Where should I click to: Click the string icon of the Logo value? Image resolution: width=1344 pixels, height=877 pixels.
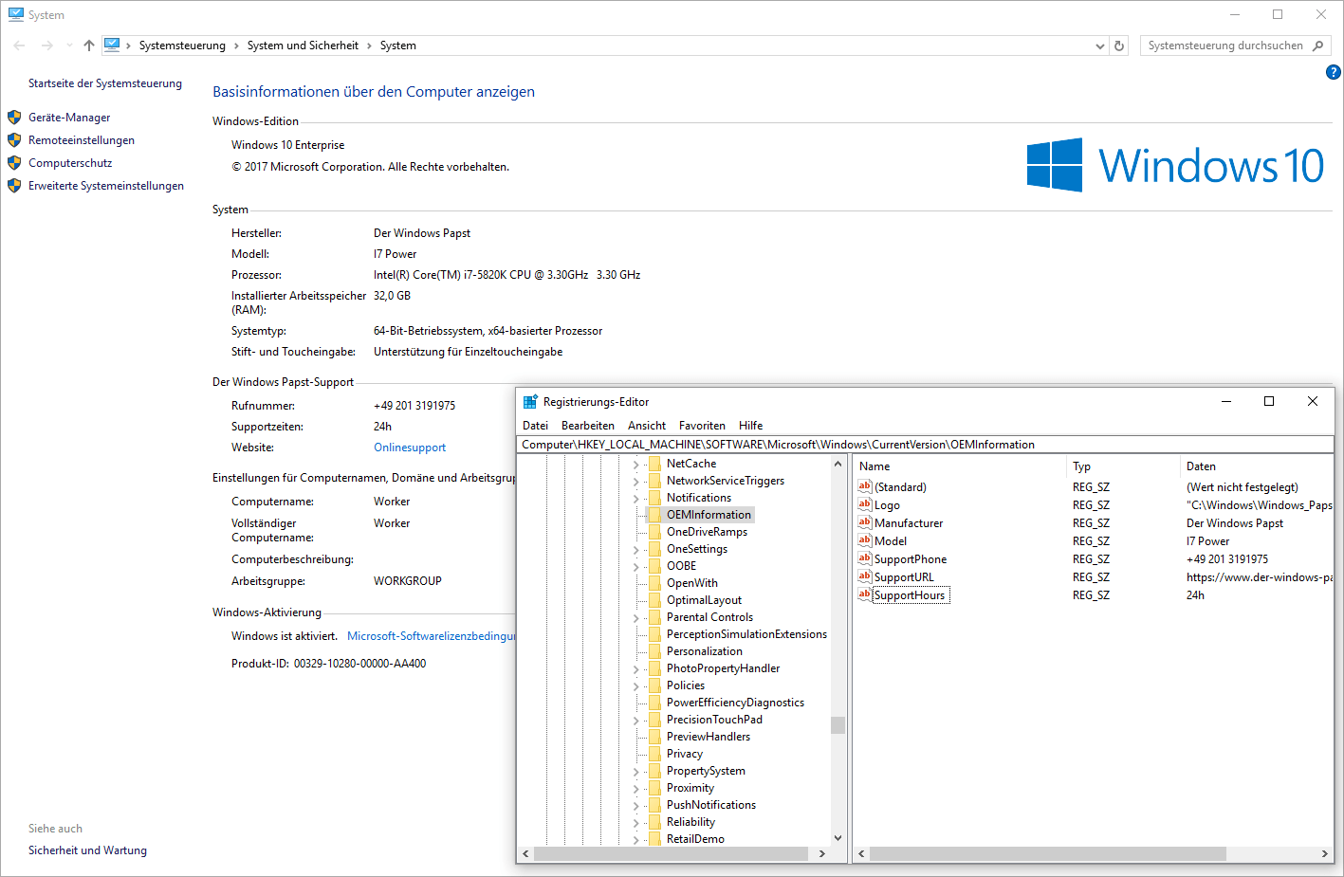click(x=864, y=504)
